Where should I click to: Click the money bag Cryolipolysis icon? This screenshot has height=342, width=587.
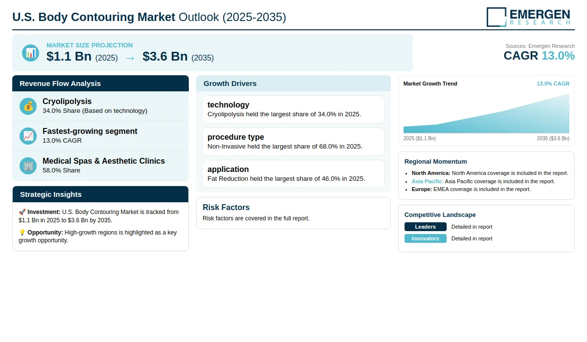pos(28,106)
